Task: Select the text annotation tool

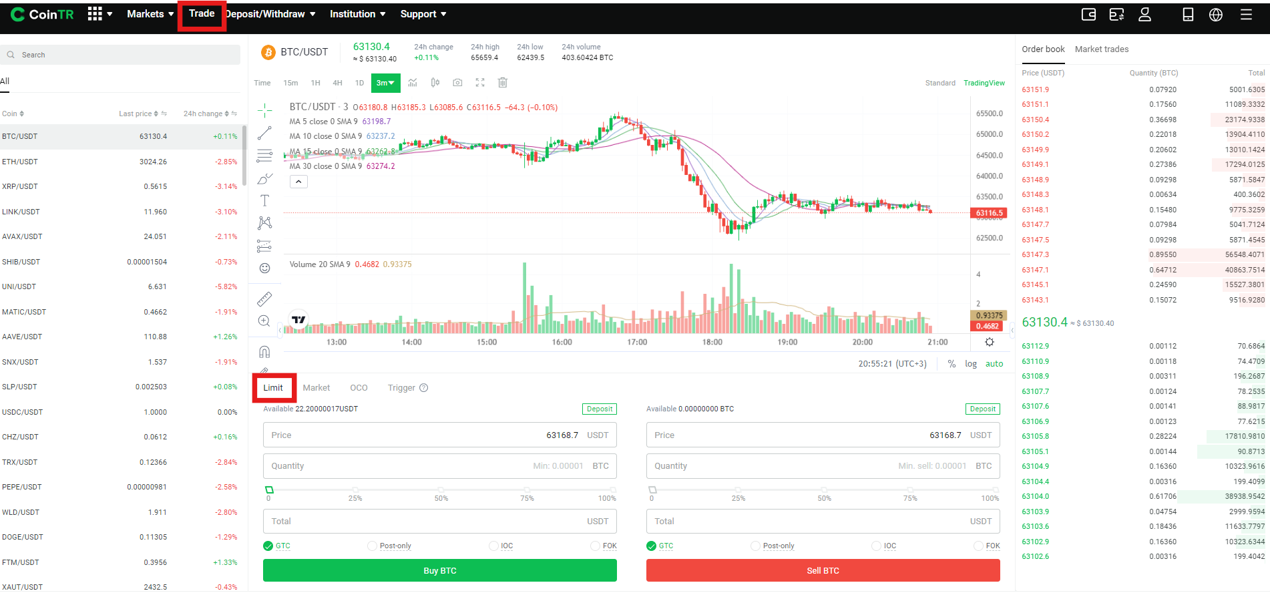Action: (x=265, y=200)
